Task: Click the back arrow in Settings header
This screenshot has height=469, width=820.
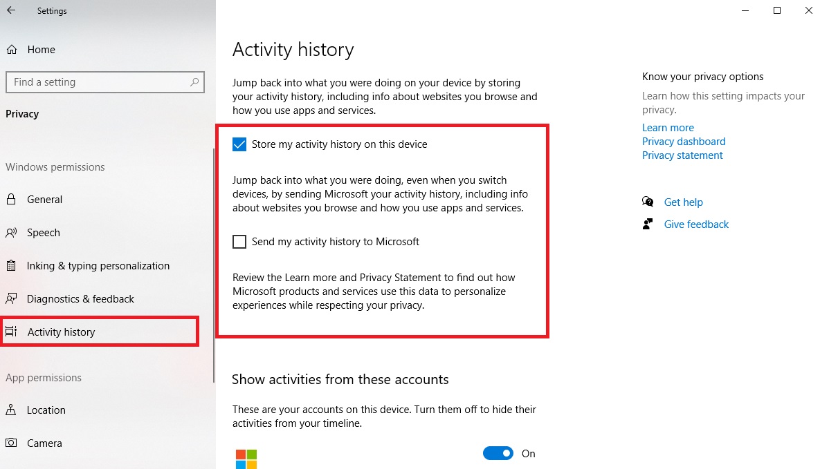Action: tap(11, 10)
